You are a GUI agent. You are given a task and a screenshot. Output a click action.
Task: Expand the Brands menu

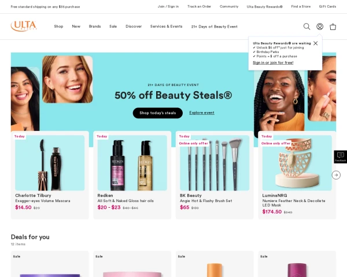click(x=95, y=27)
